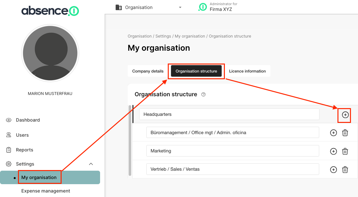This screenshot has height=197, width=358.
Task: Add sub-unit under Büromanagement row
Action: (333, 133)
